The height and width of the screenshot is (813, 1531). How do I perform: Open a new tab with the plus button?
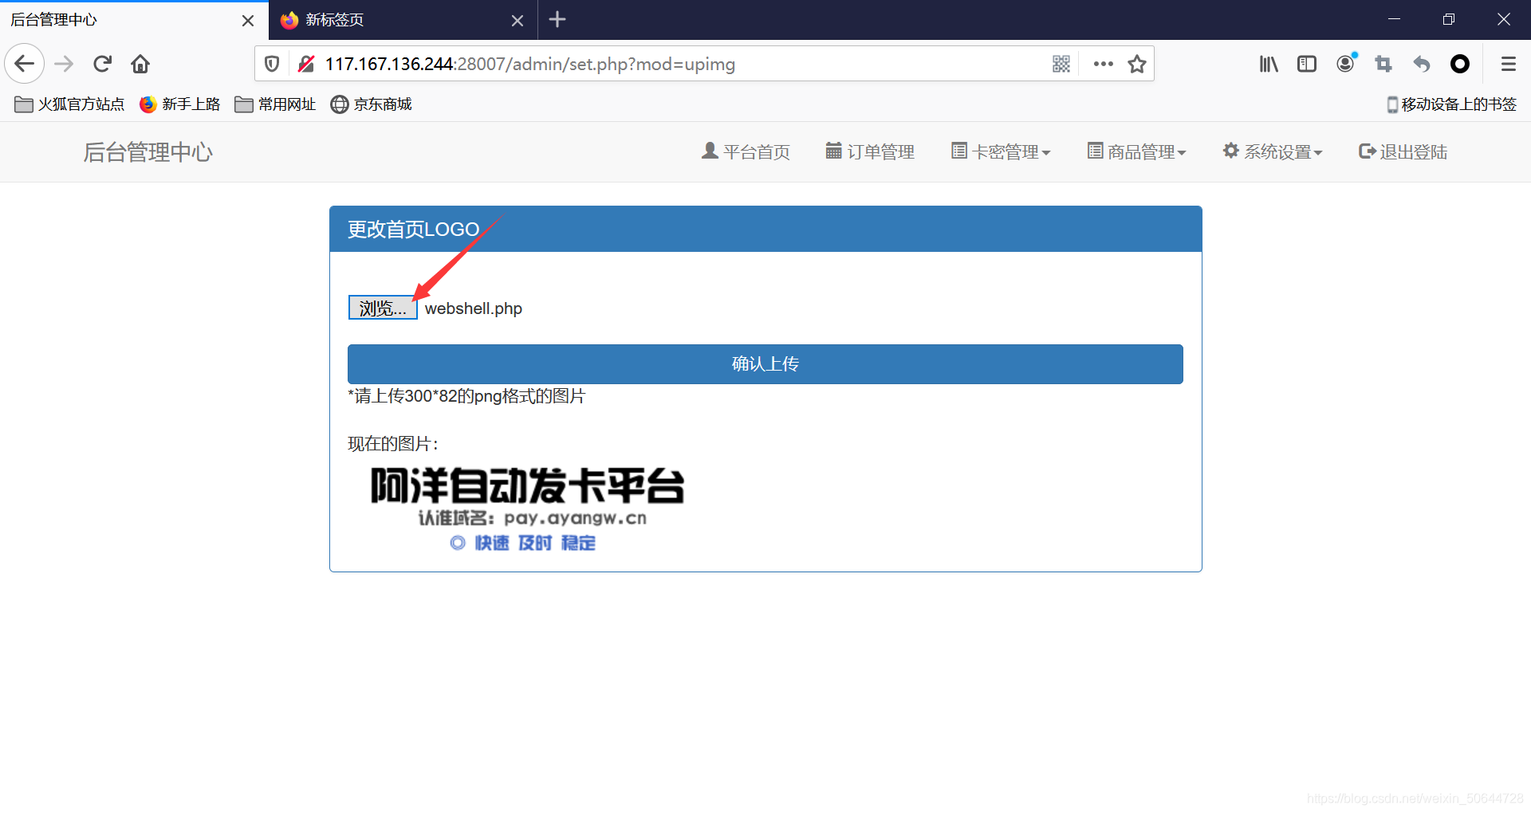[x=557, y=19]
